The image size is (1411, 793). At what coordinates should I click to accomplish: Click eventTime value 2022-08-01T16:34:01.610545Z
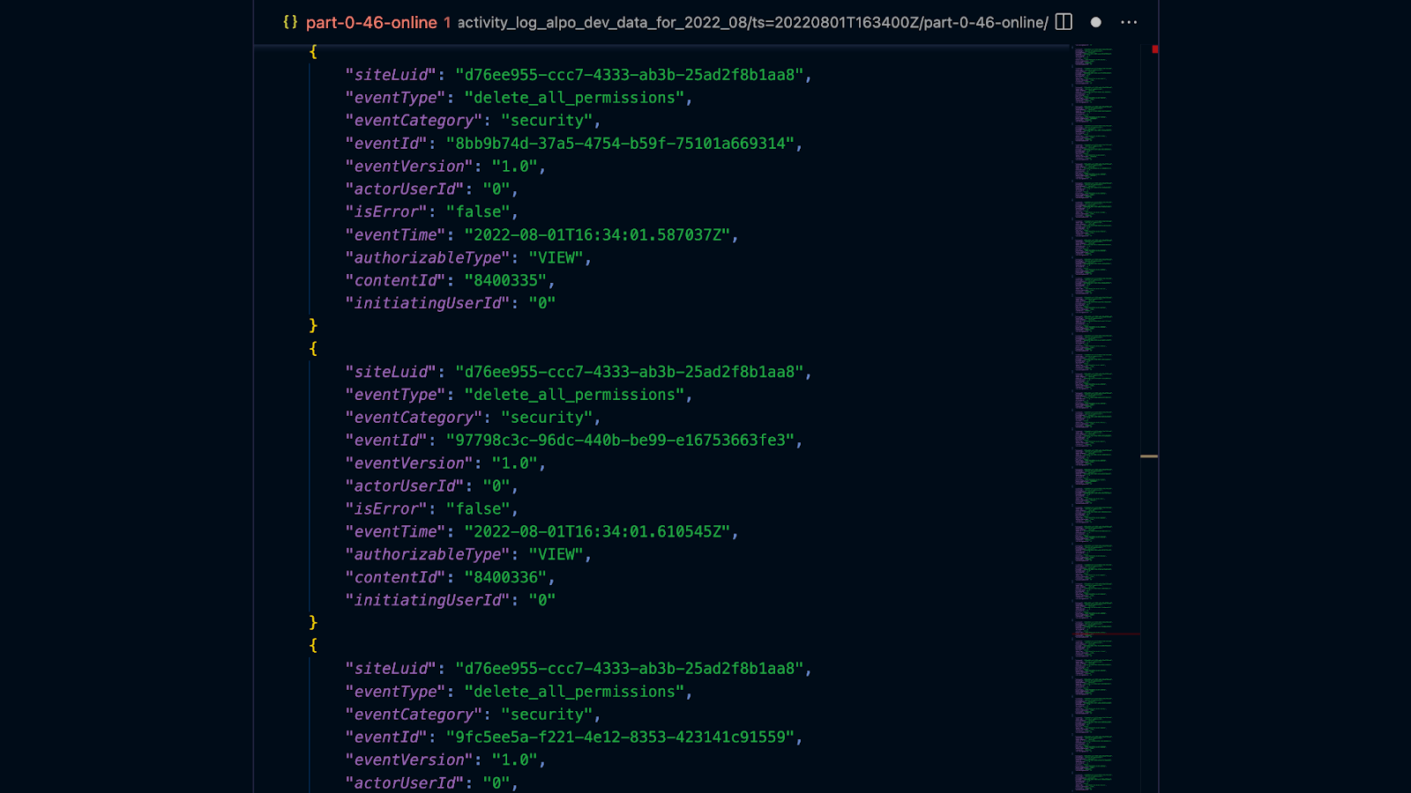coord(597,532)
